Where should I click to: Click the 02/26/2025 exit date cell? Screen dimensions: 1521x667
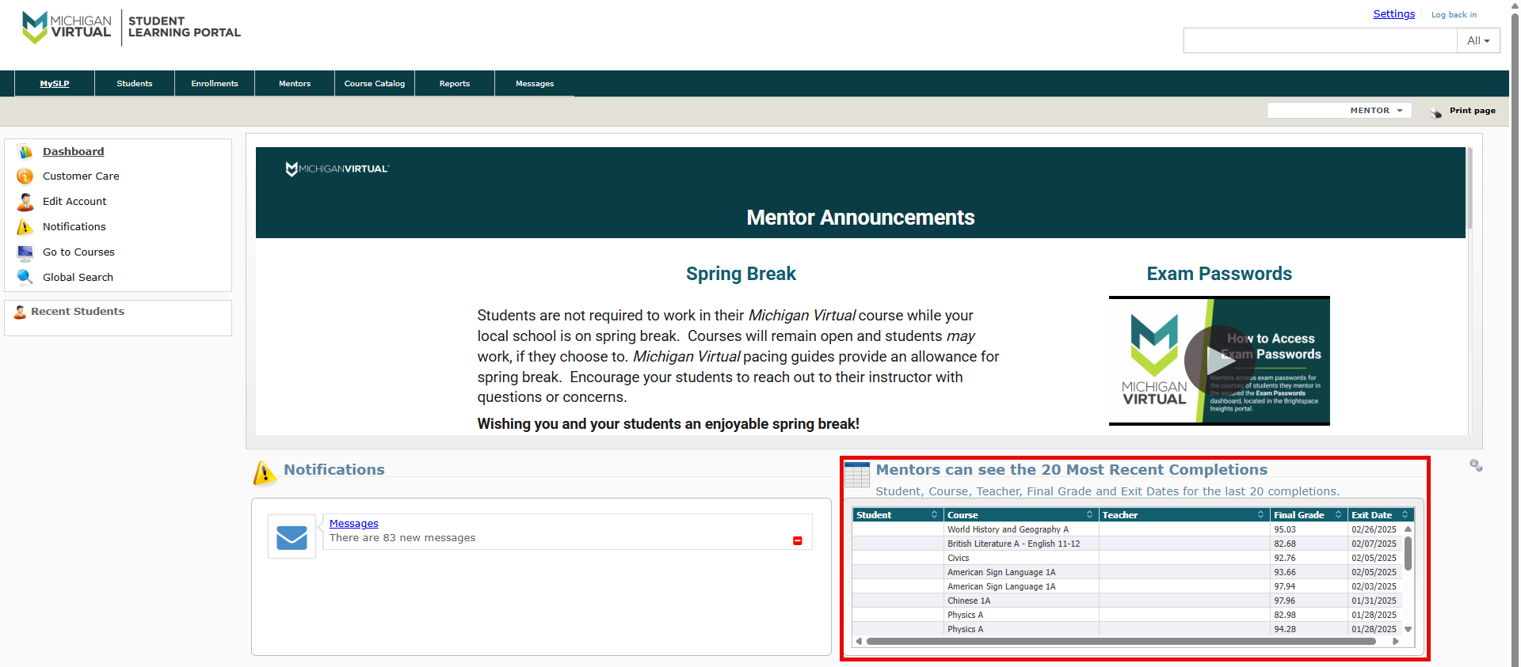pos(1375,529)
